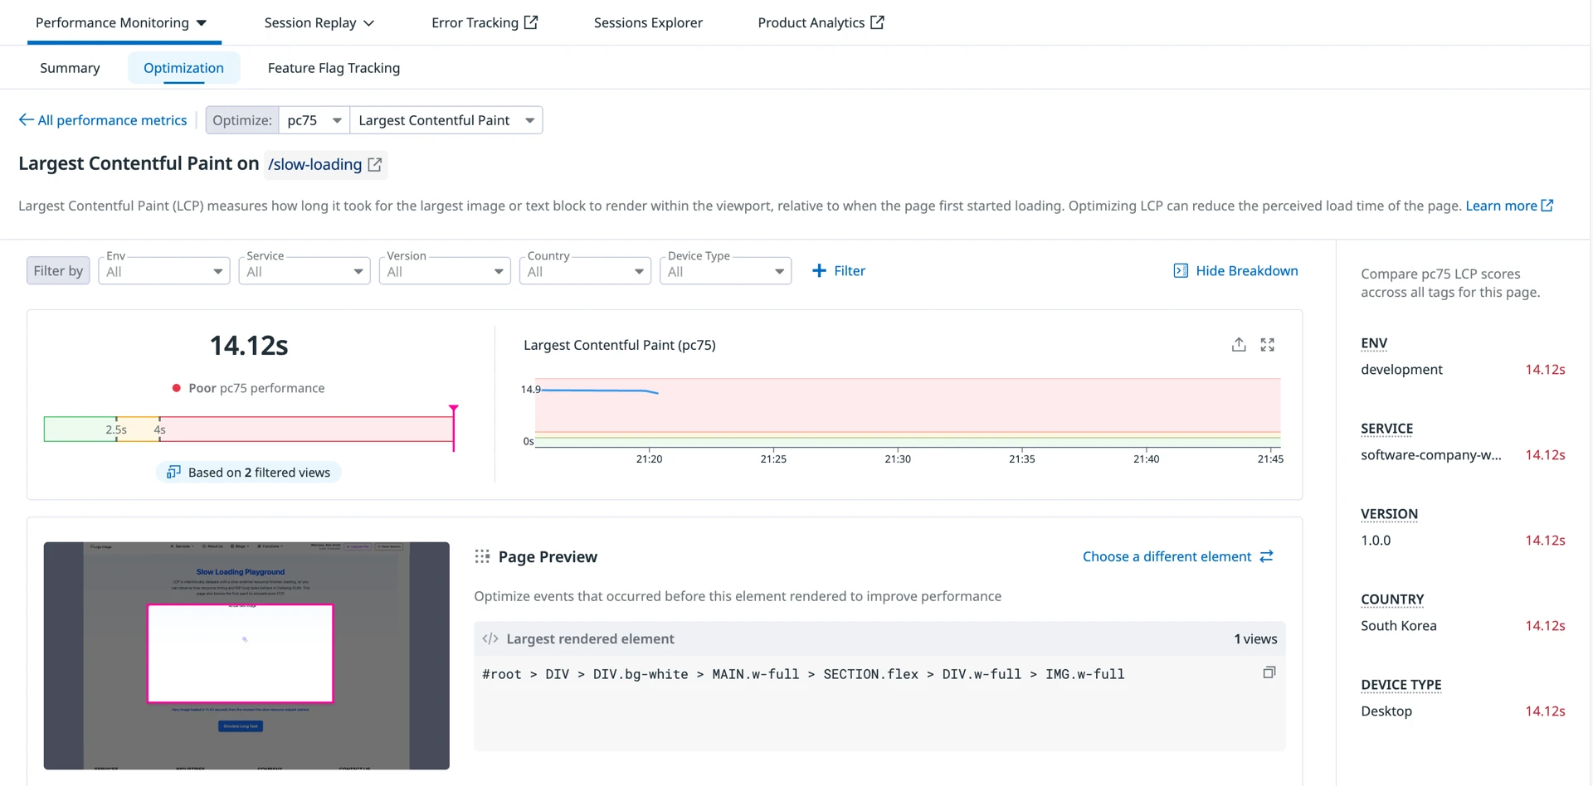
Task: Click the swap icon beside Choose a different element
Action: pyautogui.click(x=1266, y=556)
